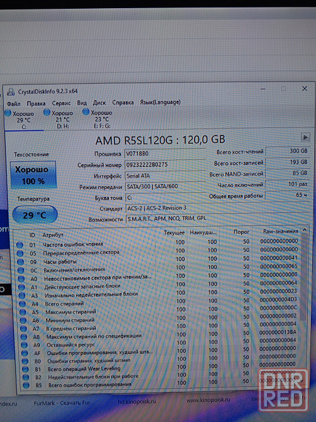Screen dimensions: 316x422
Task: Click the Raw-значения column header
Action: 280,231
